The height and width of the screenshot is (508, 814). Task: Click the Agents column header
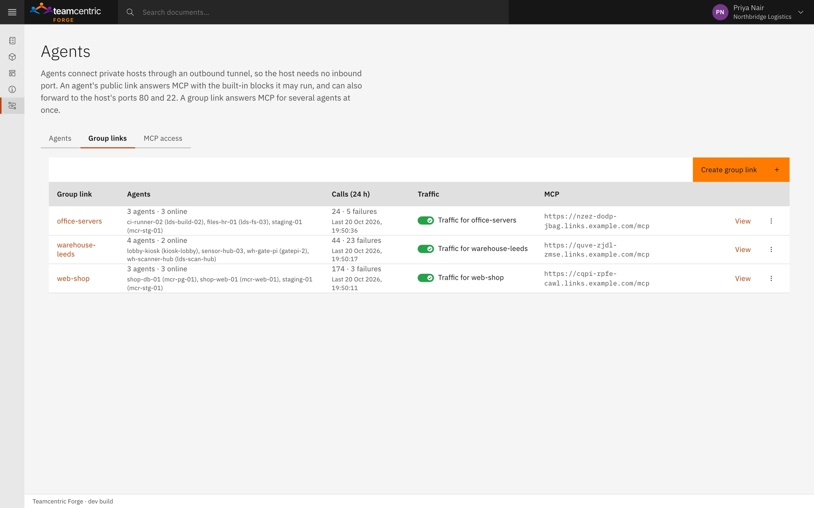pos(139,194)
